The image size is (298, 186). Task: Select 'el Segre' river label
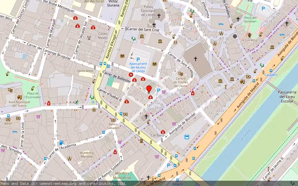tap(246, 135)
